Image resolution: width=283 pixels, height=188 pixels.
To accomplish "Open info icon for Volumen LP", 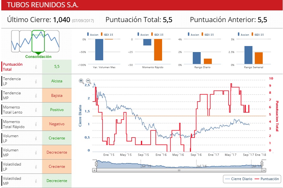I will (36, 138).
